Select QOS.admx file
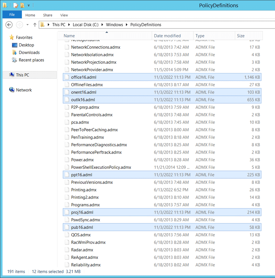Screen dimensions: 275x278 162,235
